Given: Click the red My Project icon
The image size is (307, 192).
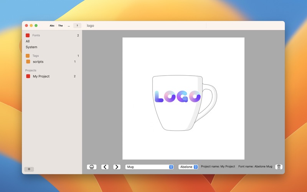Looking at the screenshot, I should [28, 76].
